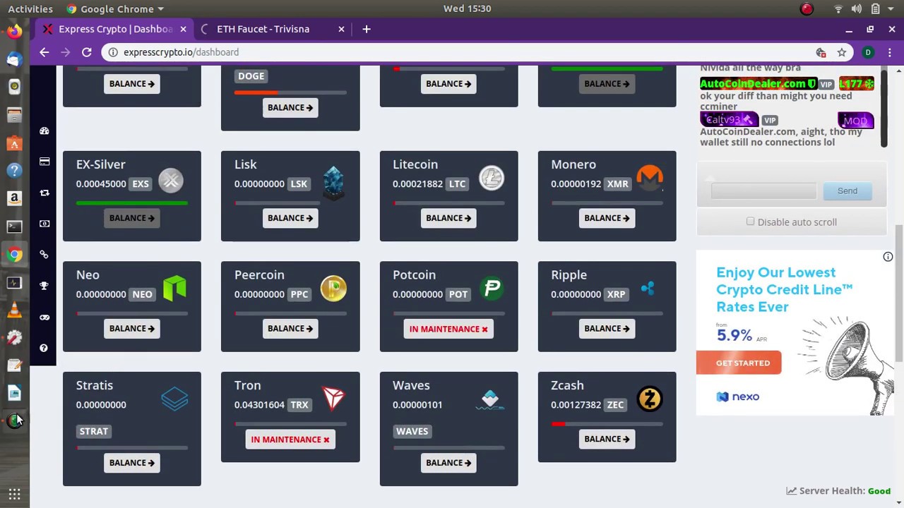This screenshot has width=904, height=508.
Task: Open Stratis balance
Action: coord(132,463)
